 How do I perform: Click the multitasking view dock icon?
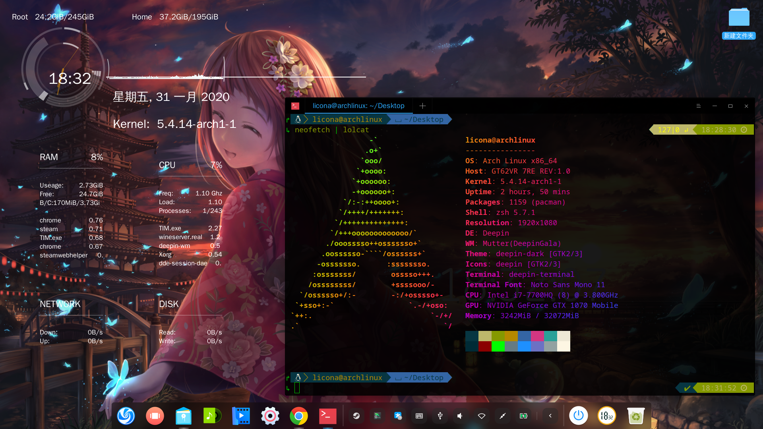tap(155, 416)
